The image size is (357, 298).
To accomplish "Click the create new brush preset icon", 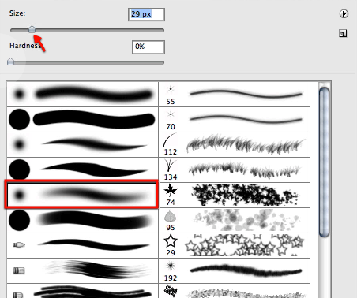I will coord(343,33).
